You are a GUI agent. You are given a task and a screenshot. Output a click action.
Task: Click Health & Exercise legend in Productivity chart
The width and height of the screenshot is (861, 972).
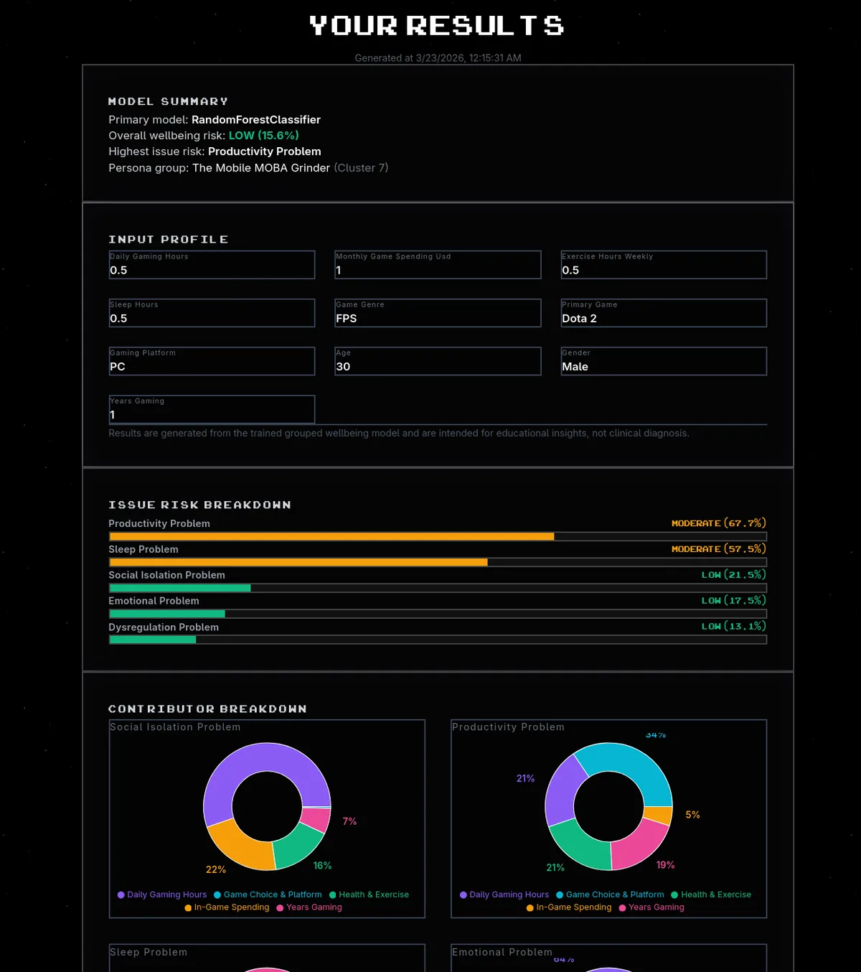[711, 894]
